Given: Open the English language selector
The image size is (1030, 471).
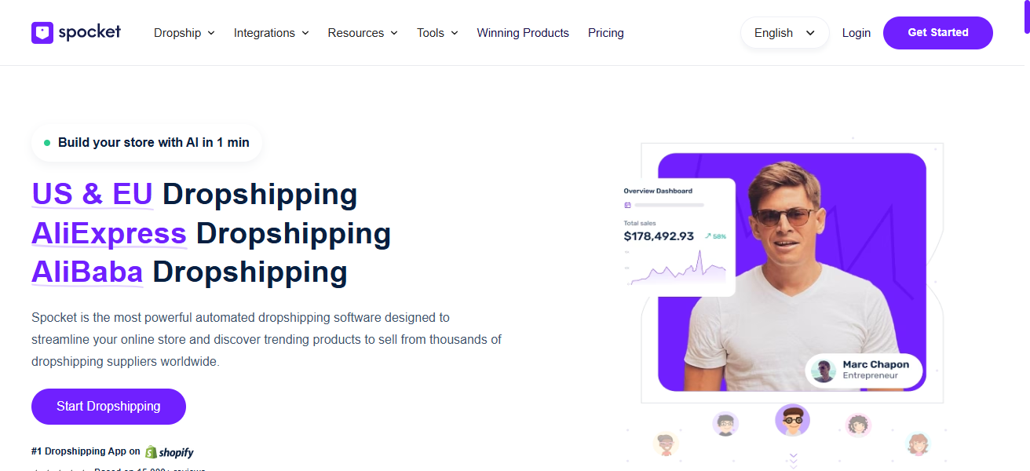Looking at the screenshot, I should tap(785, 33).
